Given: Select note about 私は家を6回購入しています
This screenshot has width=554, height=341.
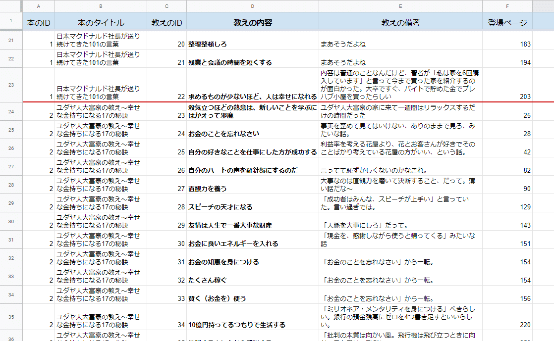Looking at the screenshot, I should 400,85.
